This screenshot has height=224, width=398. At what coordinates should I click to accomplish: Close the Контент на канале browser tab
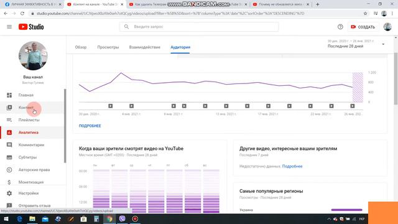(122, 4)
